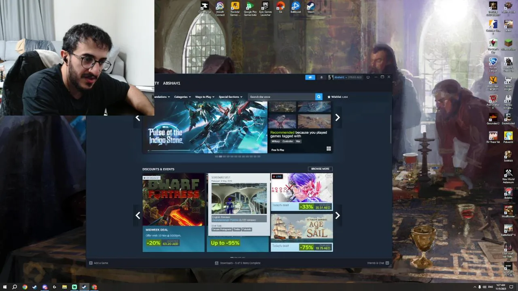Open the CurseForge desktop shortcut
Viewport: 518px width, 291px height.
tap(205, 8)
